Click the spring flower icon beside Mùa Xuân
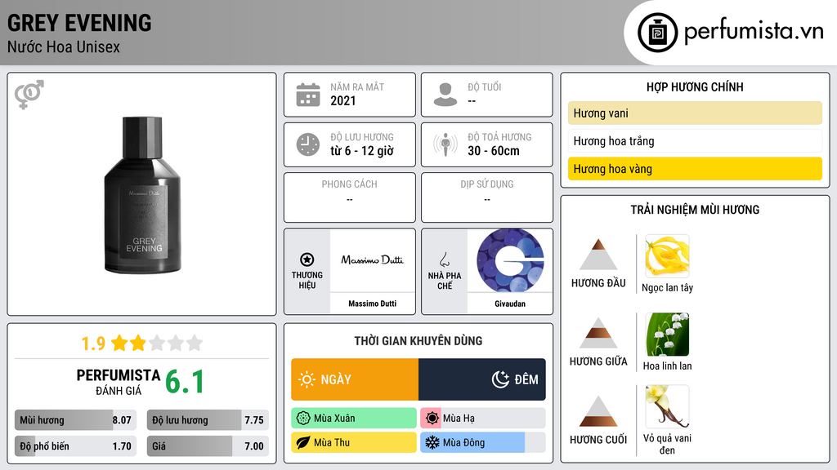Image resolution: width=837 pixels, height=470 pixels. pyautogui.click(x=303, y=419)
